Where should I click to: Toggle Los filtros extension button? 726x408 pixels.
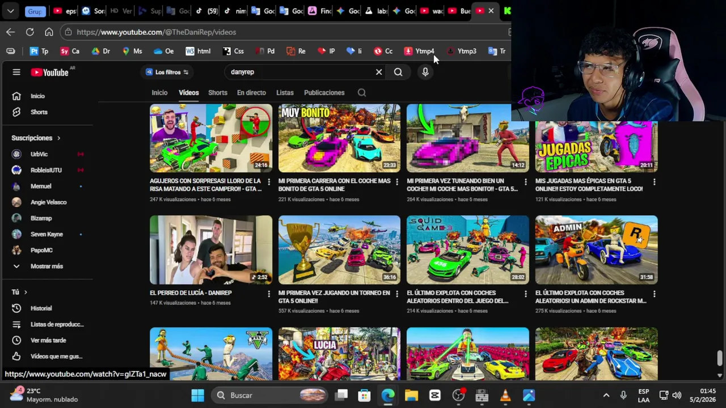pos(167,72)
